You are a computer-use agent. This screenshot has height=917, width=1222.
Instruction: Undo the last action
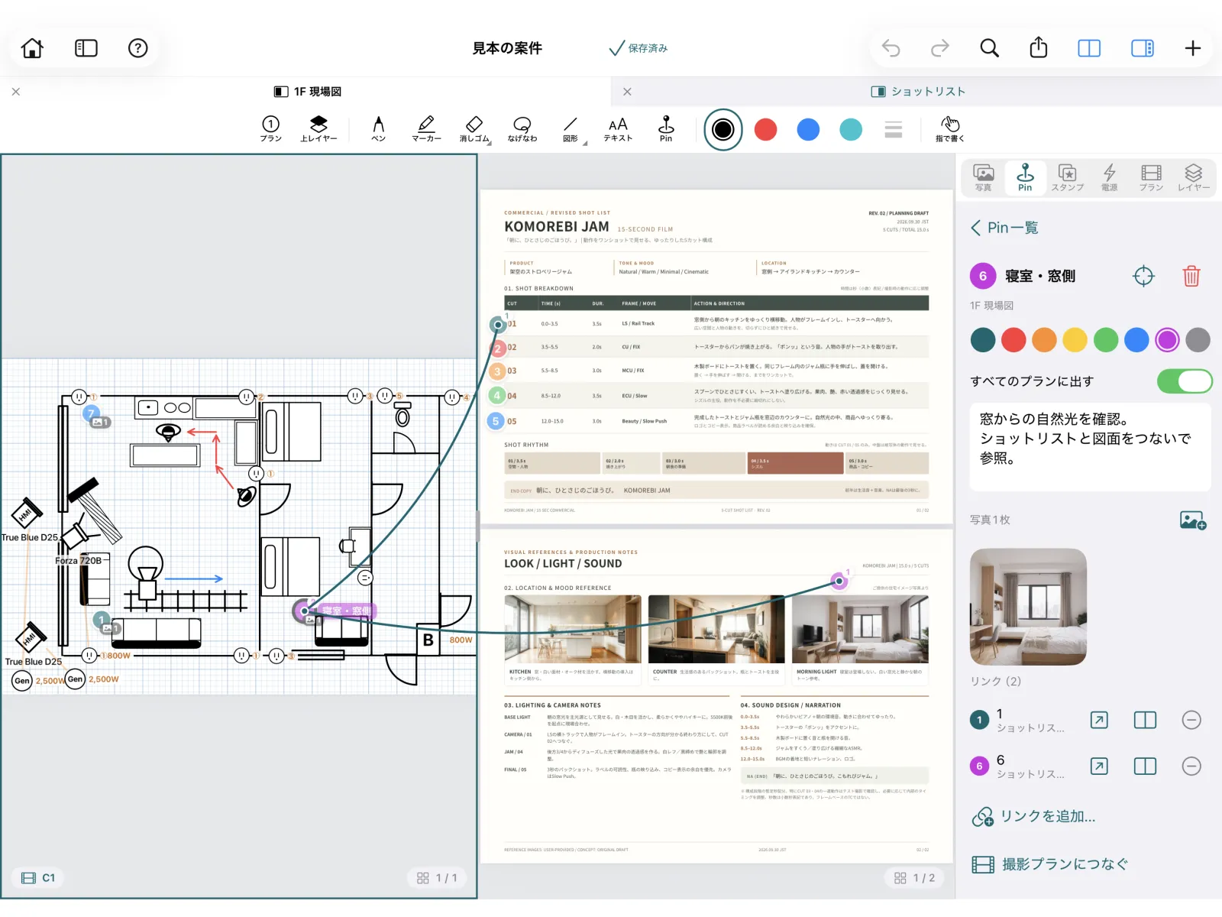pos(891,48)
